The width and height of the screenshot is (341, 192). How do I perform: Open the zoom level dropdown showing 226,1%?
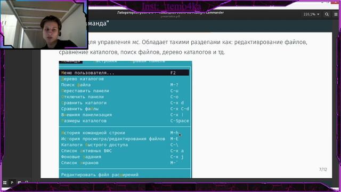point(311,14)
